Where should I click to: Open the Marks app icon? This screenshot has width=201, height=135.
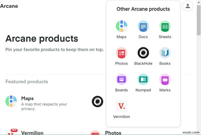tap(165, 80)
